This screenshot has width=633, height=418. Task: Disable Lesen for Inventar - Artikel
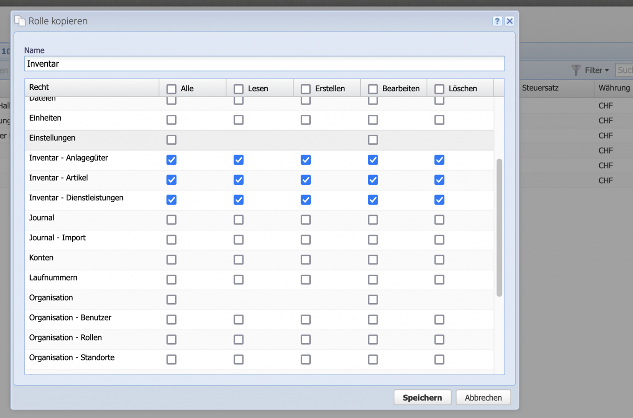tap(238, 180)
